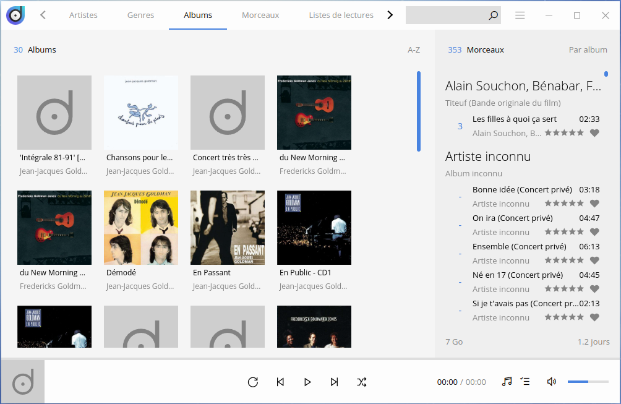Open the A-Z album sort dropdown
The height and width of the screenshot is (404, 621).
(x=414, y=49)
